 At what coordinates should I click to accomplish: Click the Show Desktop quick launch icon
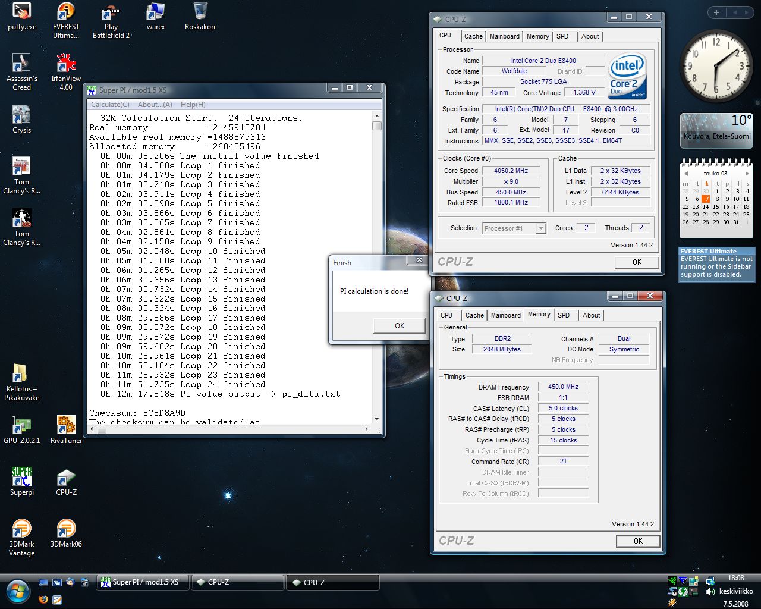coord(43,583)
